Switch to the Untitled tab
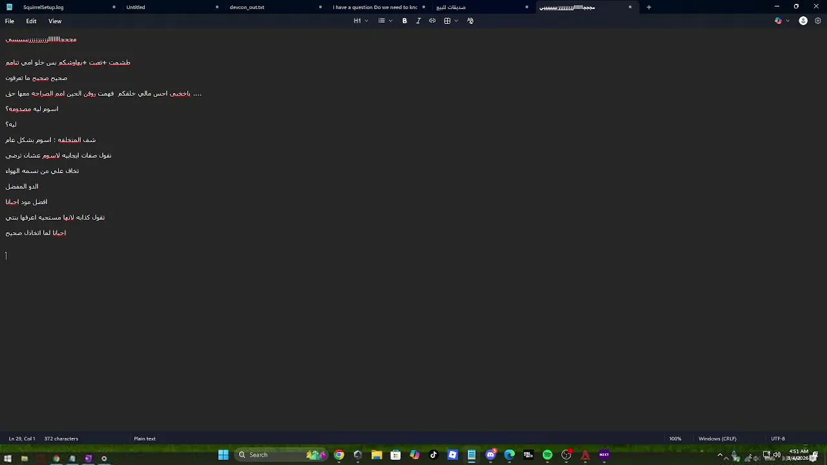827x465 pixels. tap(172, 7)
